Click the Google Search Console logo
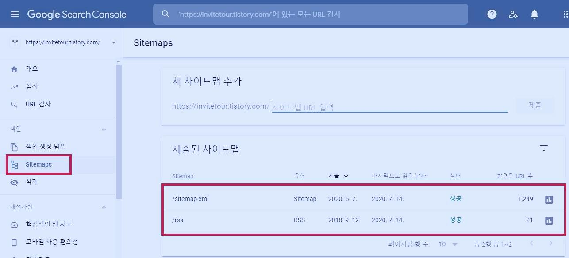This screenshot has height=258, width=569. pyautogui.click(x=77, y=14)
